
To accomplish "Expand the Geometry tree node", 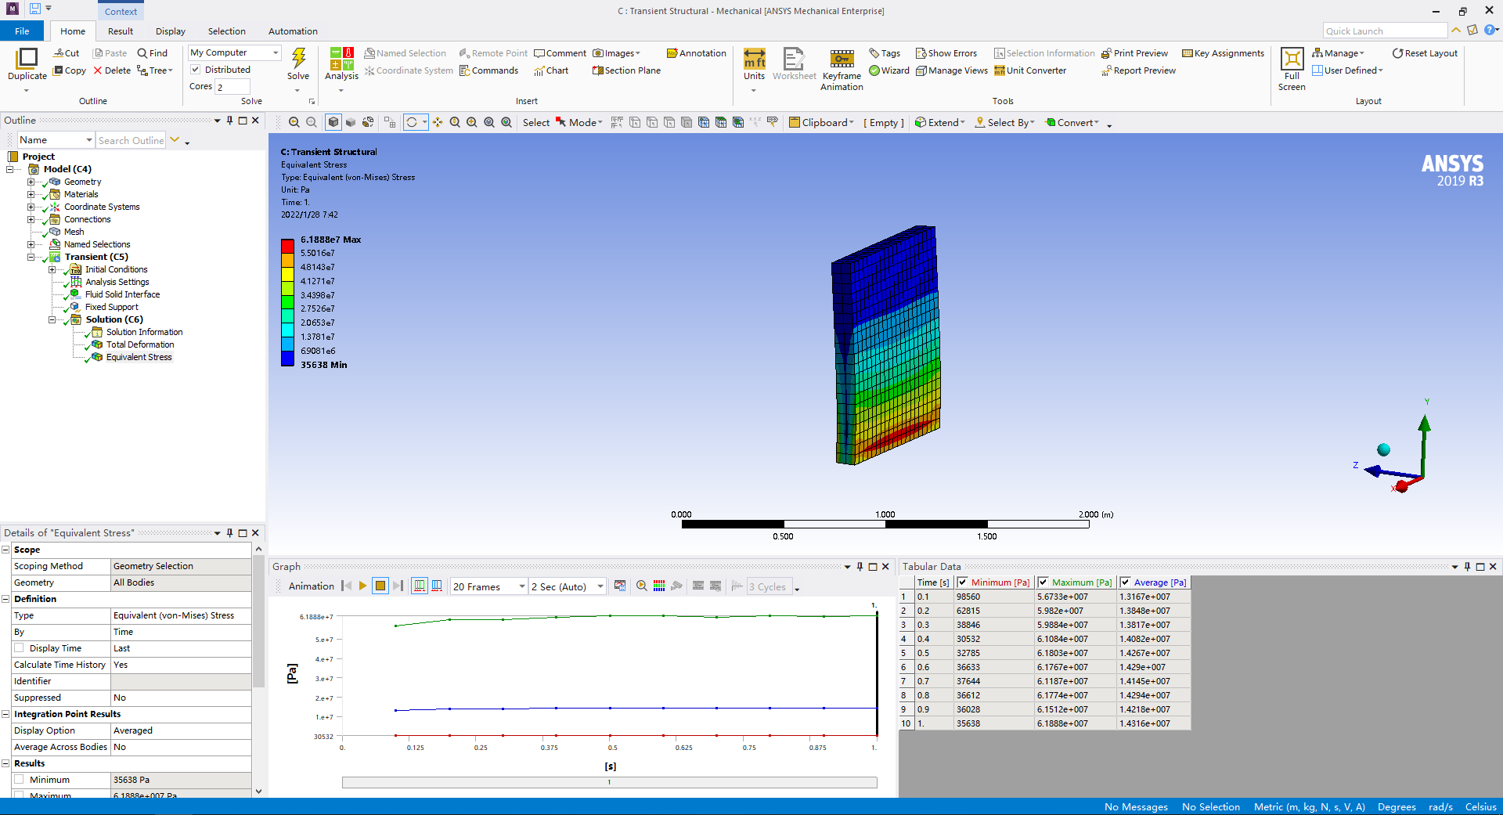I will pos(31,182).
